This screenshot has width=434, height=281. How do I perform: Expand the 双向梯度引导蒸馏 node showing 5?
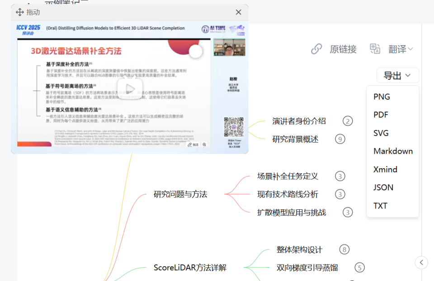click(x=360, y=267)
